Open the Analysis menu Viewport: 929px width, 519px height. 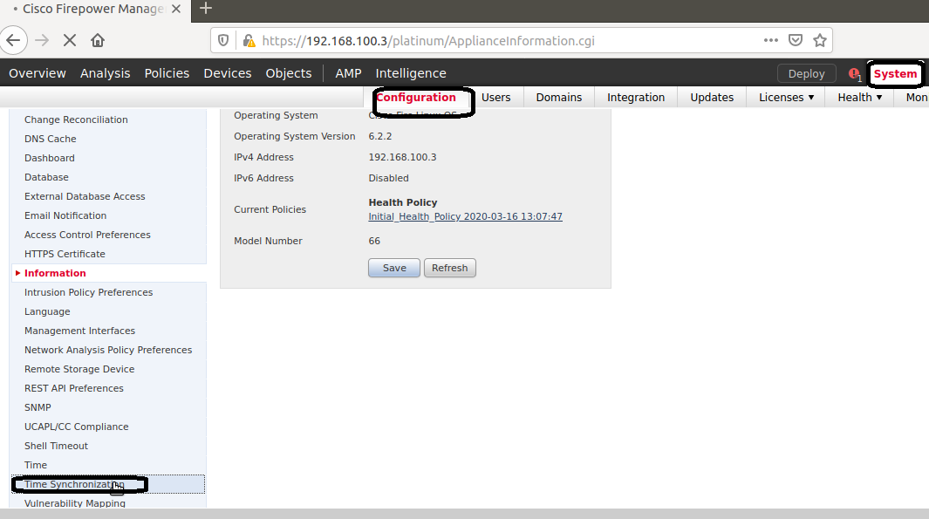[x=105, y=73]
